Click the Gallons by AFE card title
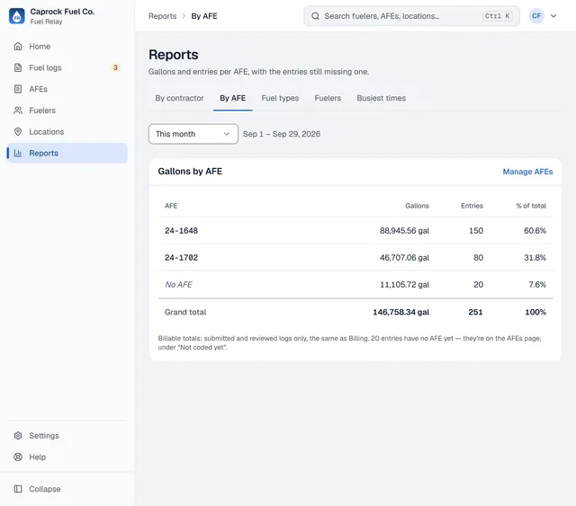 coord(190,172)
